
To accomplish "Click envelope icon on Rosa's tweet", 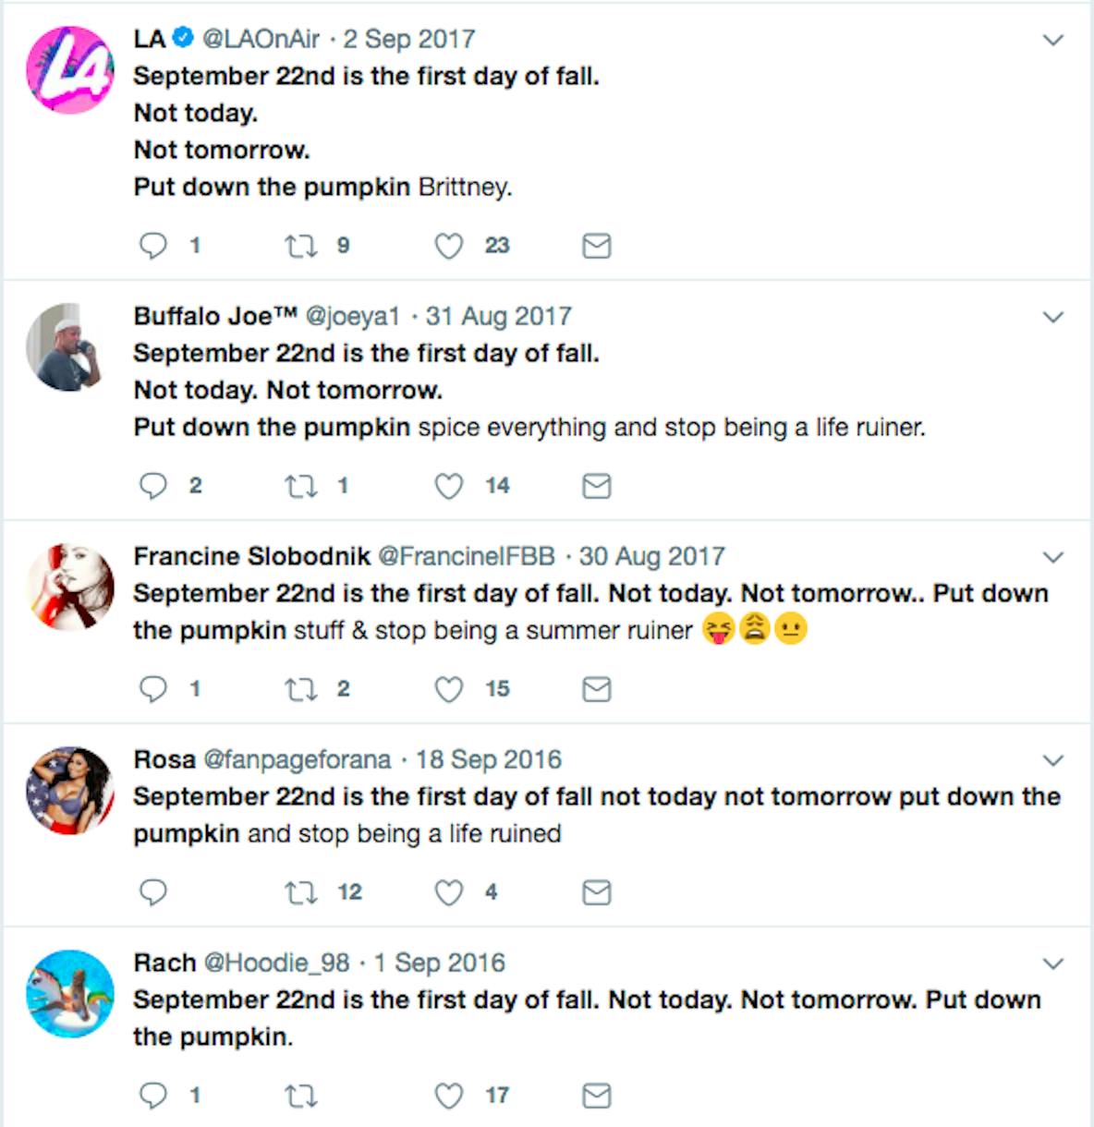I will [x=597, y=892].
